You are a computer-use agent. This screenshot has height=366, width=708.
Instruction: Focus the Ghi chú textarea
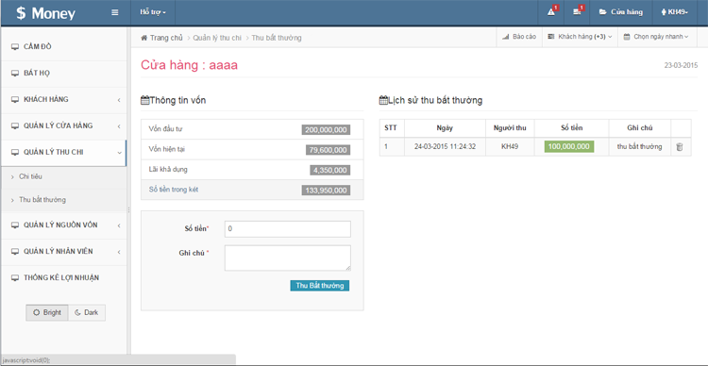coord(288,258)
